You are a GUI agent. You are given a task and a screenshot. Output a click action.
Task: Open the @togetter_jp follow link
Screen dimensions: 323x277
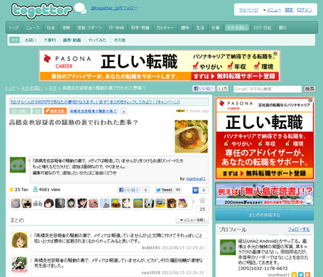[x=114, y=8]
